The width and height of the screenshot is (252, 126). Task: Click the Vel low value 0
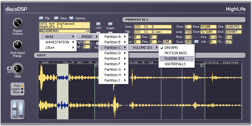pos(213,42)
